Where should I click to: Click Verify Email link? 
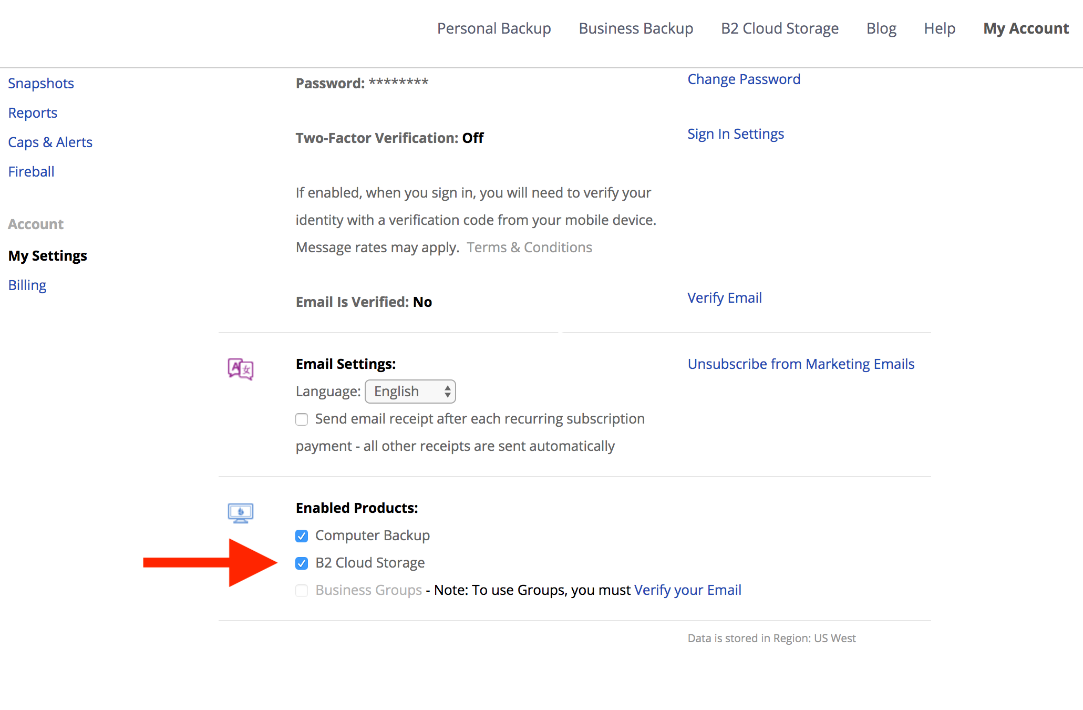pyautogui.click(x=724, y=297)
